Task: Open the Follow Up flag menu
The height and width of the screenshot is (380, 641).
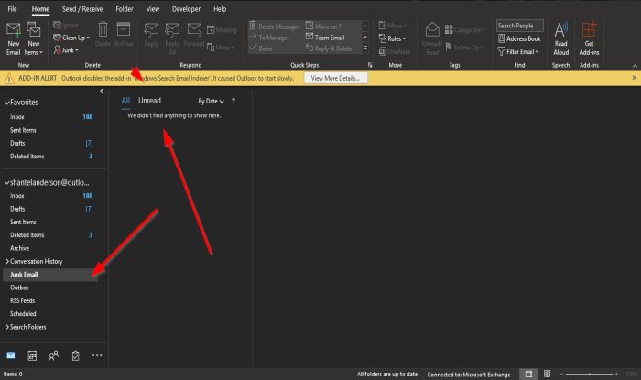Action: tap(464, 48)
